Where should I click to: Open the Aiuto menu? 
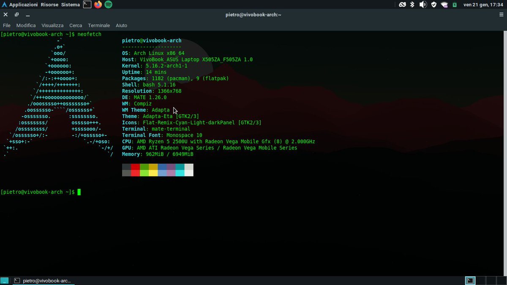[121, 25]
